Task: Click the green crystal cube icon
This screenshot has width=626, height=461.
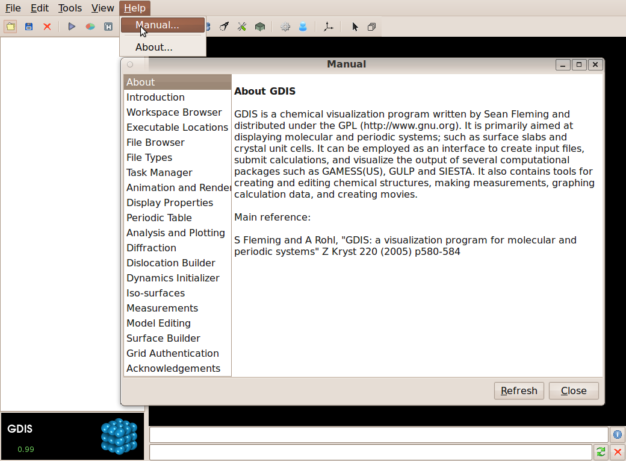Action: click(260, 26)
